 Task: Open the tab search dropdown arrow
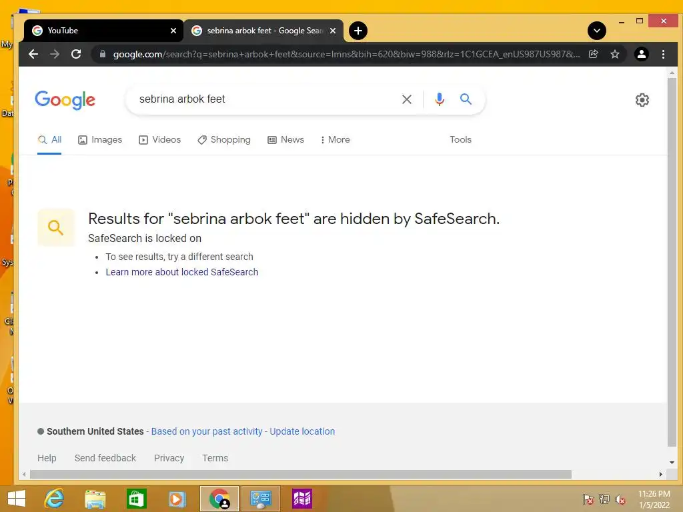(x=597, y=31)
